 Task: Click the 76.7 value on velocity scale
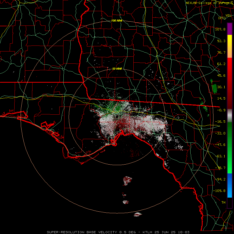221,52
